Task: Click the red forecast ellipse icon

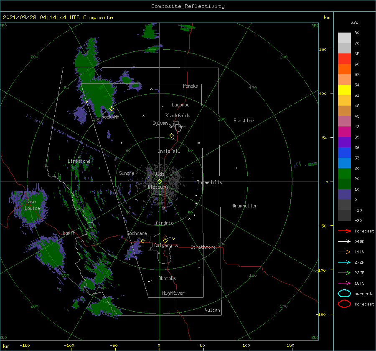Action: coord(344,304)
